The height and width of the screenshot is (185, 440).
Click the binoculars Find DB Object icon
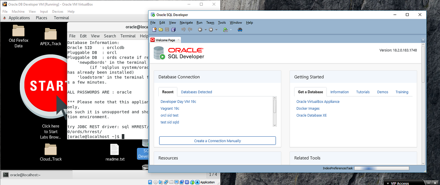[x=240, y=30]
